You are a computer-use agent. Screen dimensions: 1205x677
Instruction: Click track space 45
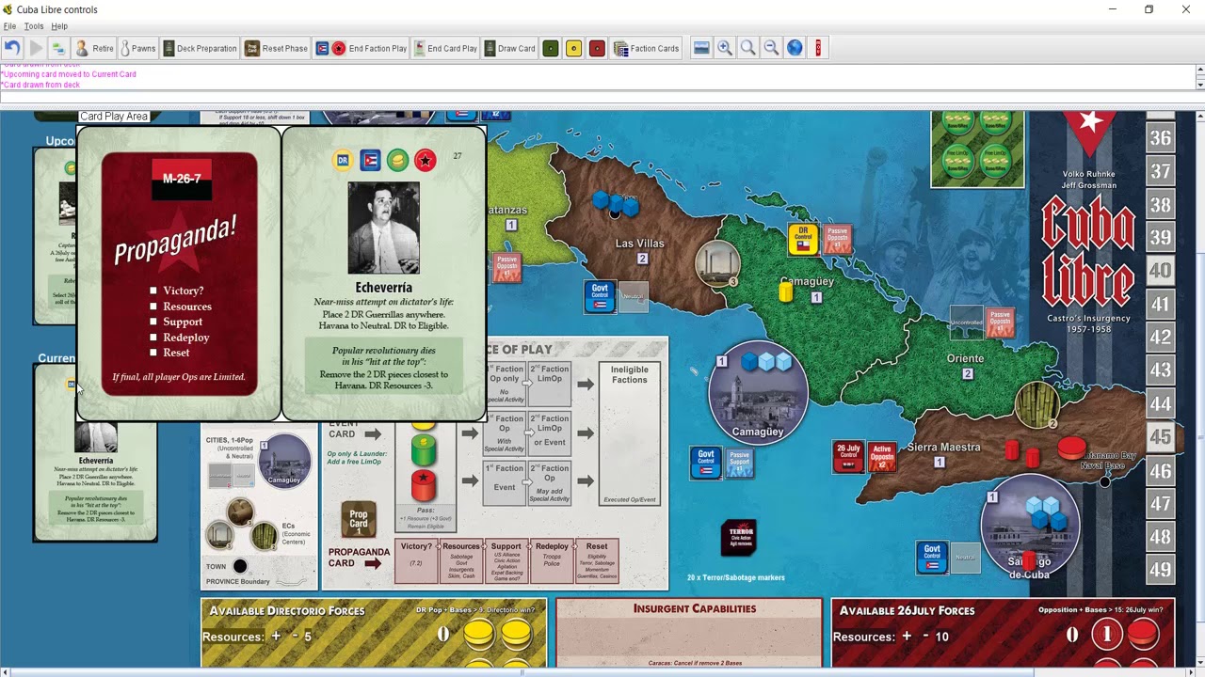1160,437
